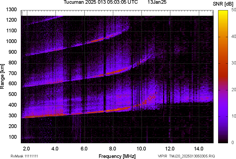
Task: Click the "Range [km]" y-axis label
Action: 2,78
